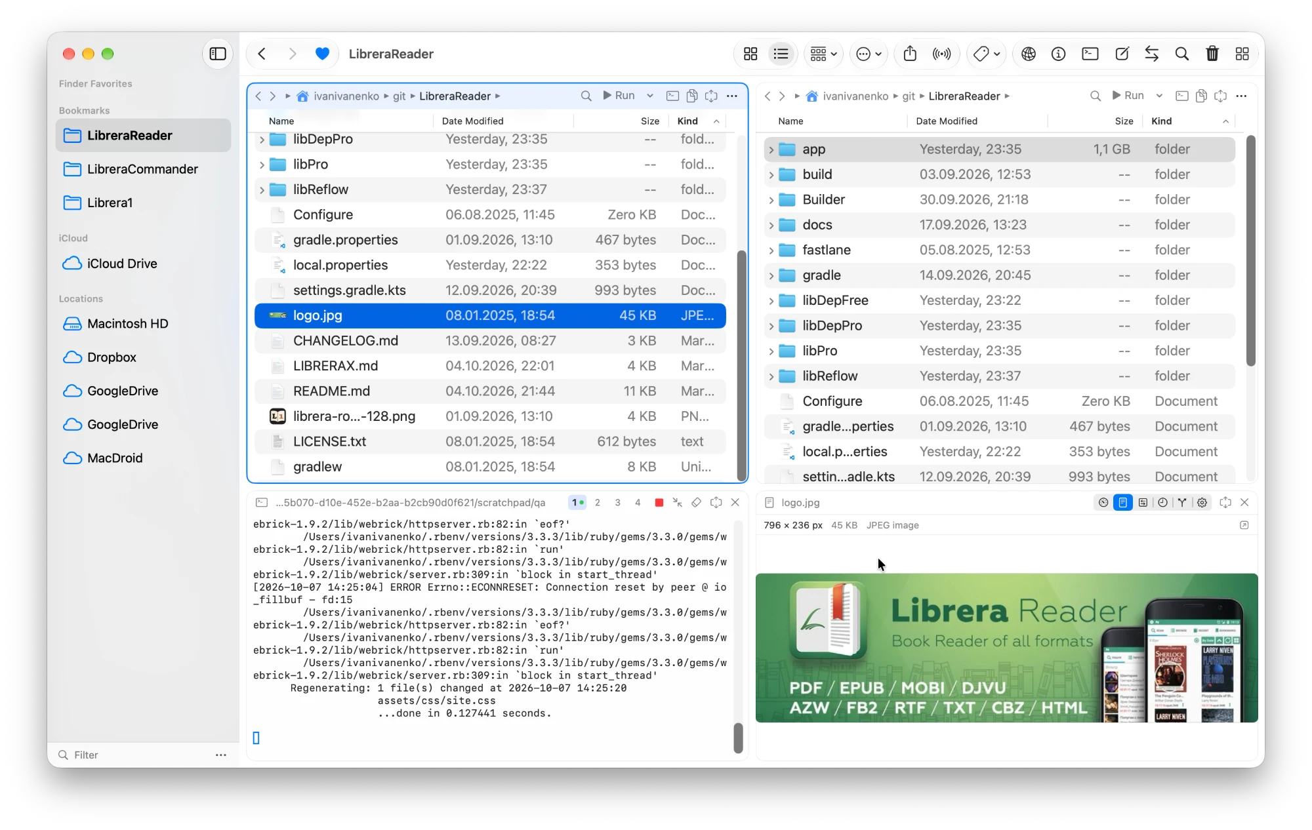Open terminal icon in main toolbar

tap(1090, 54)
